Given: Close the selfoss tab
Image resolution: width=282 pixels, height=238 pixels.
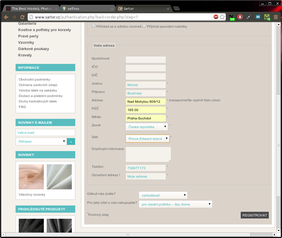Looking at the screenshot, I should pos(112,9).
